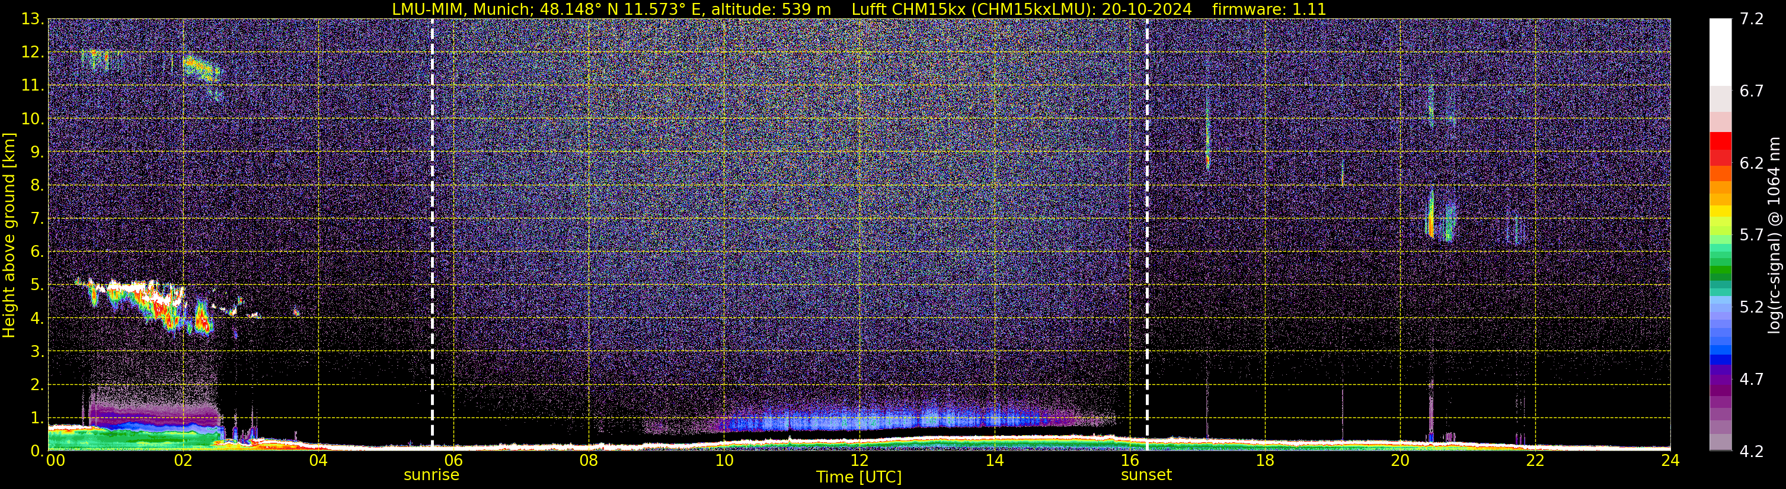1786x489 pixels.
Task: Click the sunset dashed white vertical line
Action: (x=1147, y=234)
